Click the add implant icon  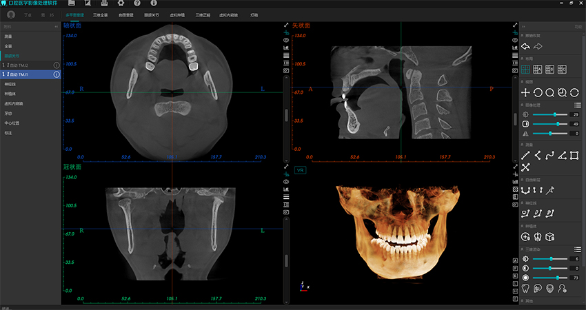coord(525,236)
